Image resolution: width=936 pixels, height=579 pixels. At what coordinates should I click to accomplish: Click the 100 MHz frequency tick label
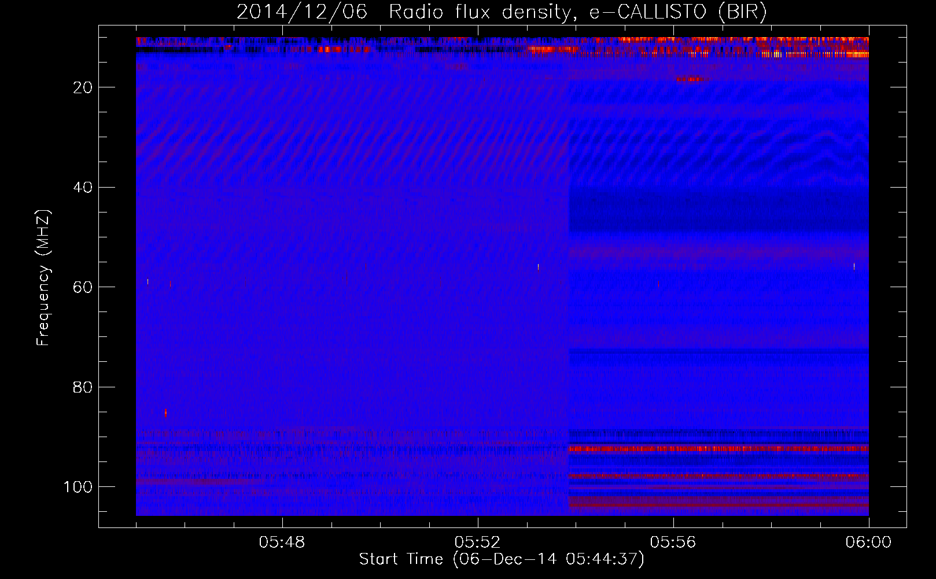(x=78, y=487)
